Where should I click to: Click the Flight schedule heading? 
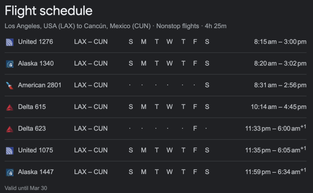click(48, 11)
